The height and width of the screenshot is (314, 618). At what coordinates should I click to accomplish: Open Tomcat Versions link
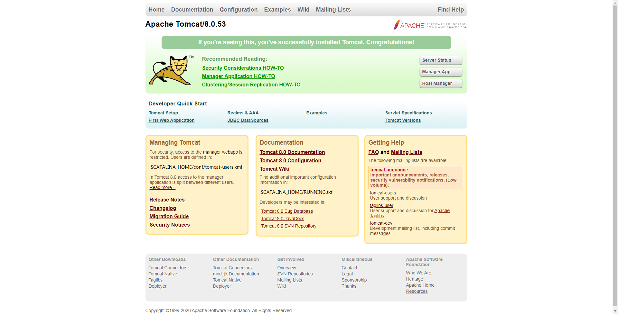[x=403, y=120]
